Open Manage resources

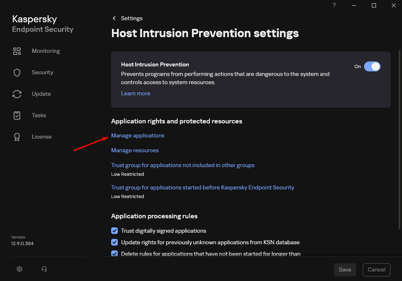(x=135, y=150)
